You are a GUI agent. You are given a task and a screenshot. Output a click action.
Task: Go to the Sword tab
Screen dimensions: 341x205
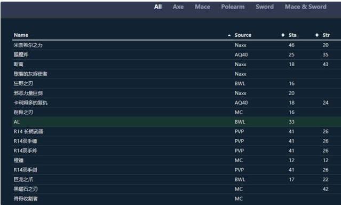coord(265,7)
